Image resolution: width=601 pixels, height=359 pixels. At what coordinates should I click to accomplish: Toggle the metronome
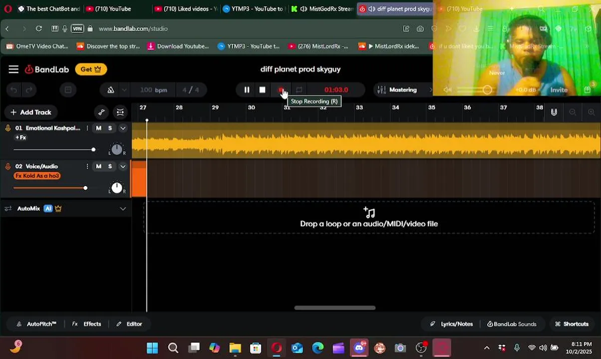[110, 90]
